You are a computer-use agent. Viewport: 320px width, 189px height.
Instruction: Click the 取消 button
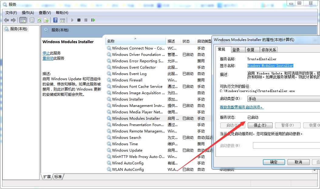(x=298, y=162)
